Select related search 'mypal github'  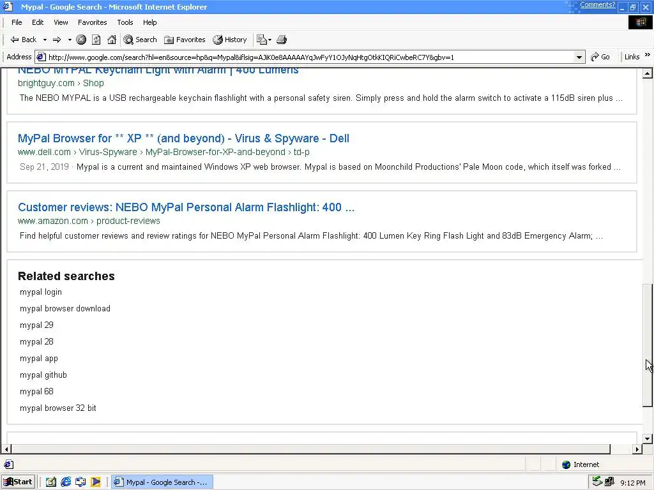(43, 375)
